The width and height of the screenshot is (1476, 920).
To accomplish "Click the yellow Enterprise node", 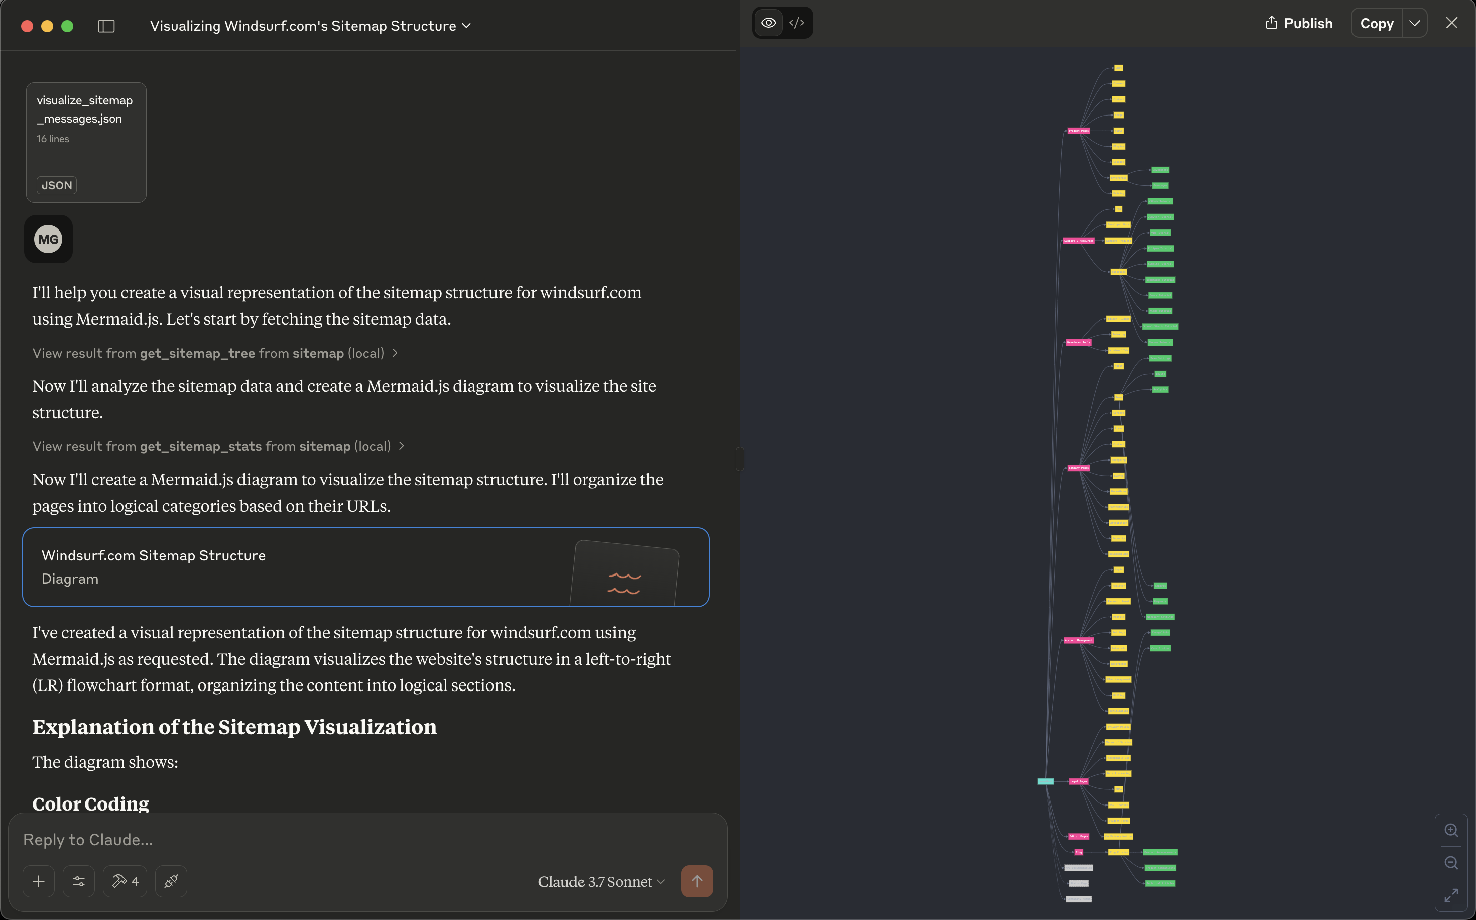I will [1119, 178].
